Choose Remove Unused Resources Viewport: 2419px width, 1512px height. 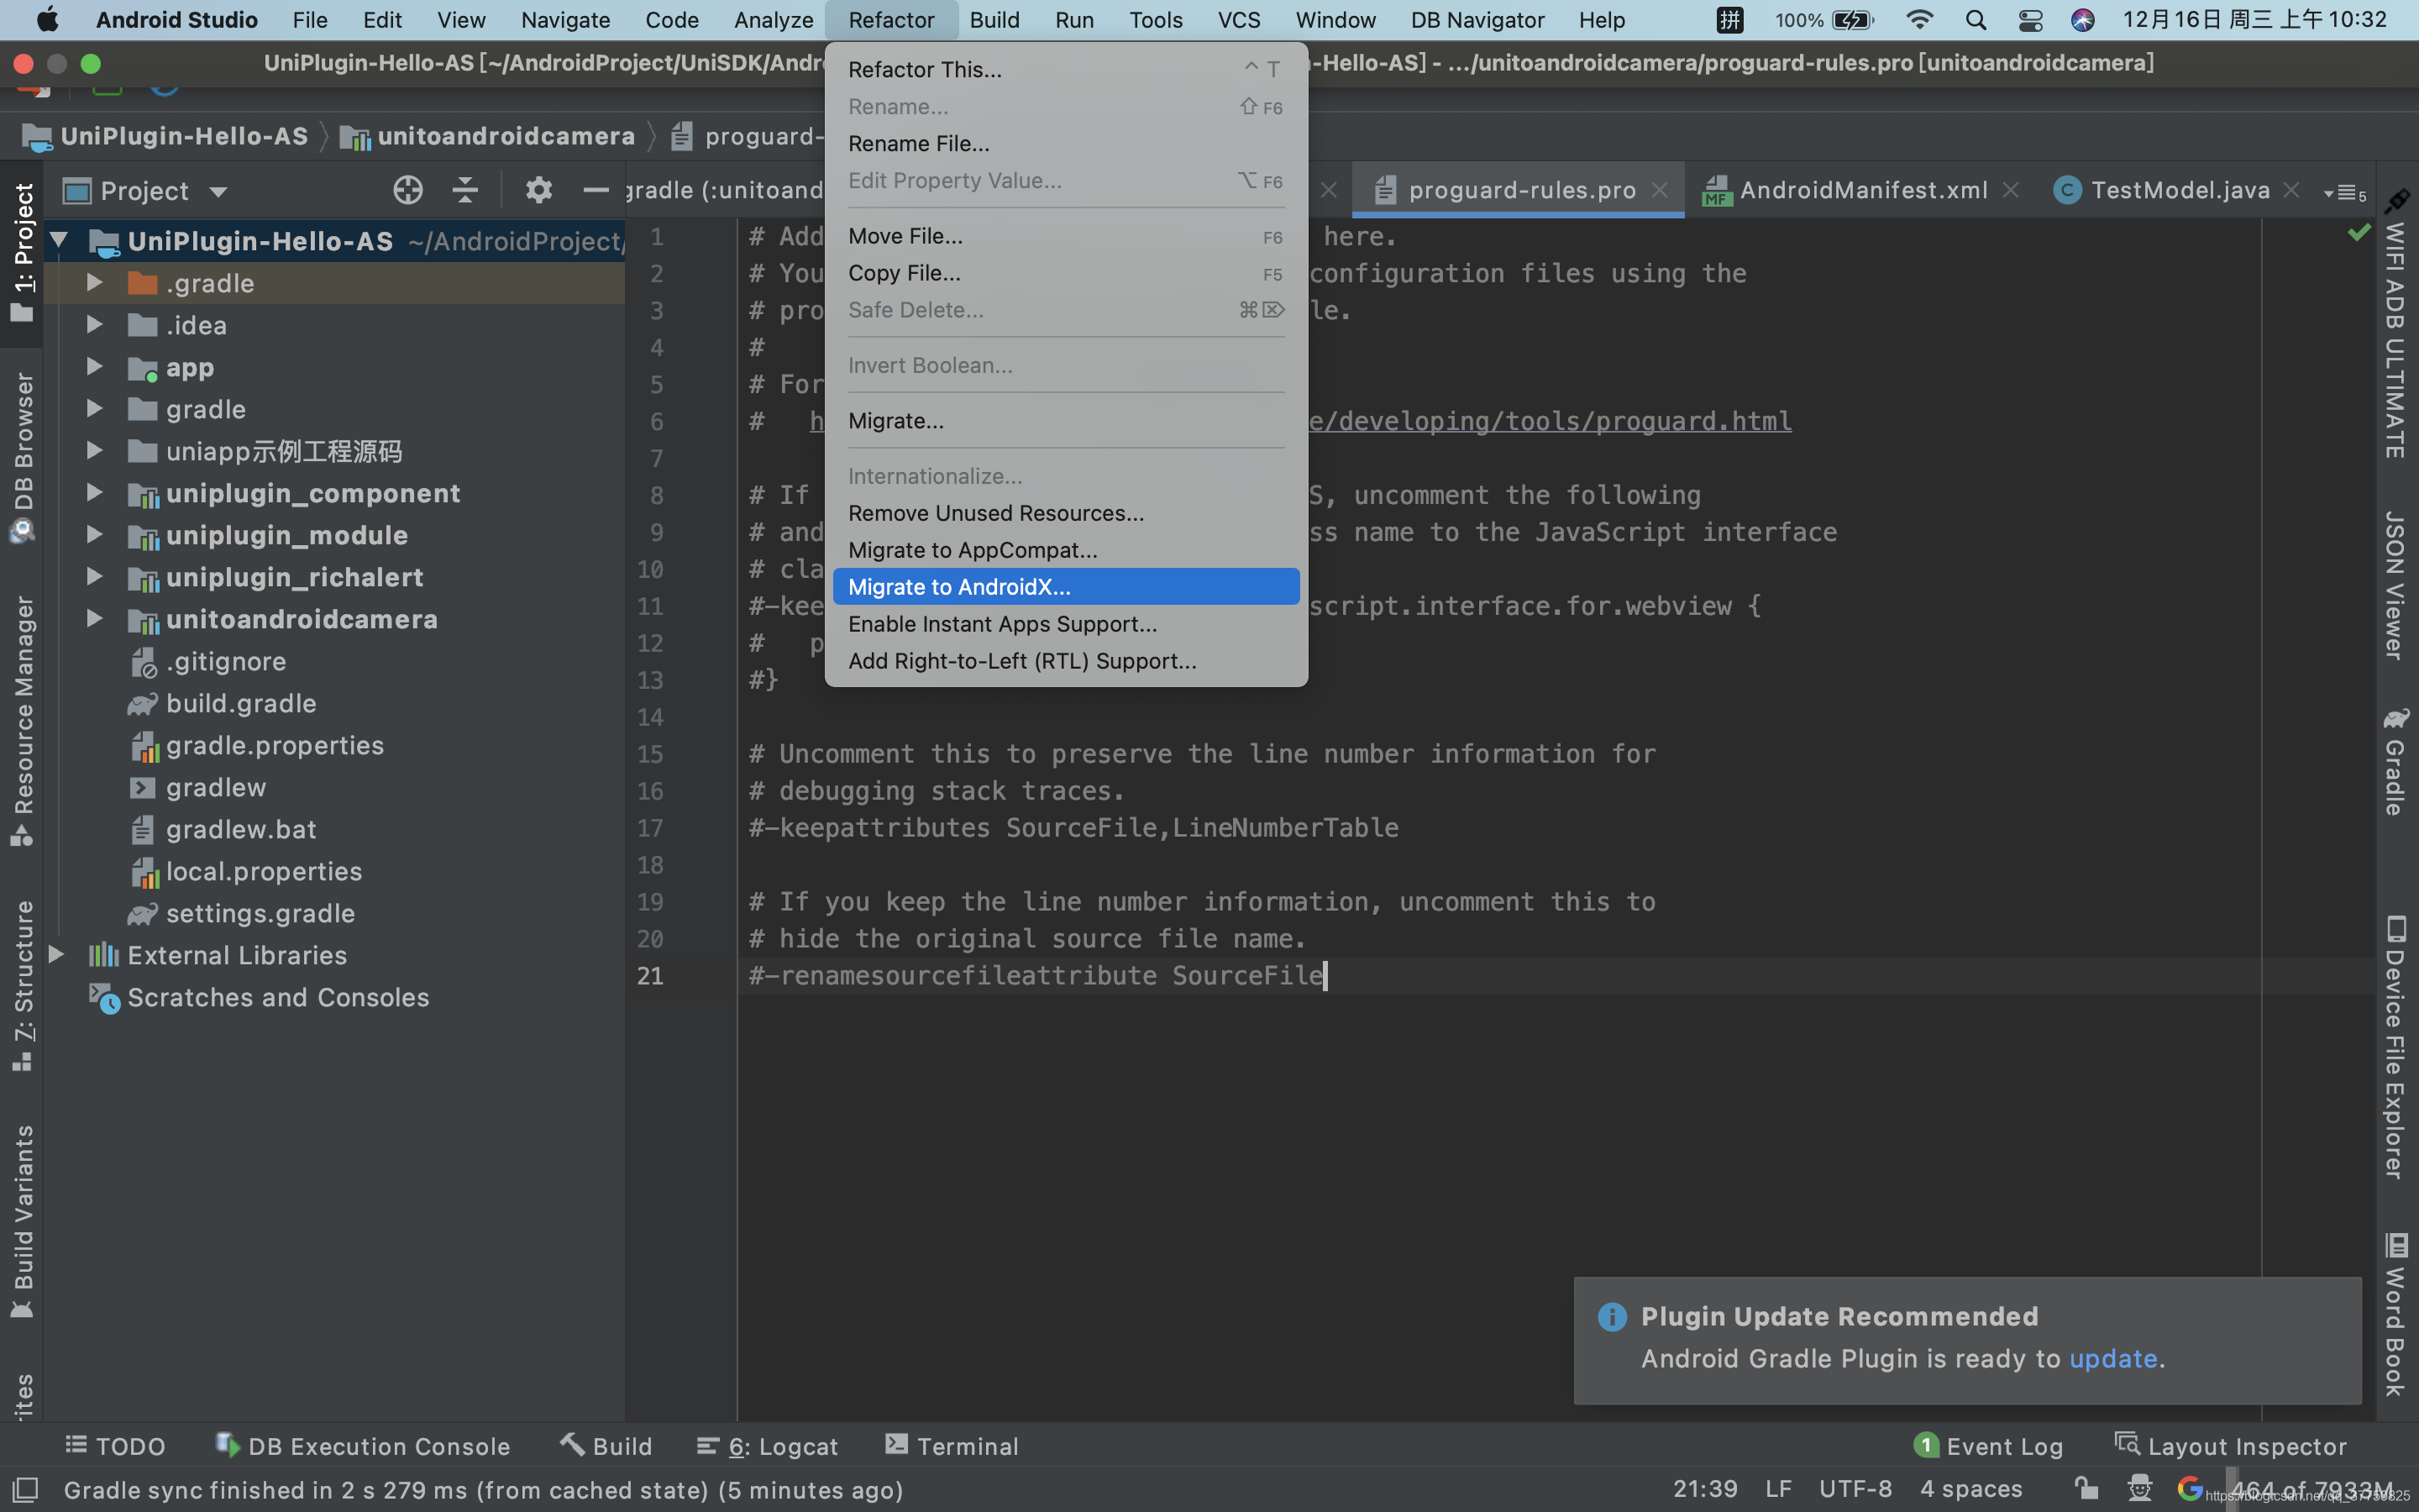coord(1066,513)
